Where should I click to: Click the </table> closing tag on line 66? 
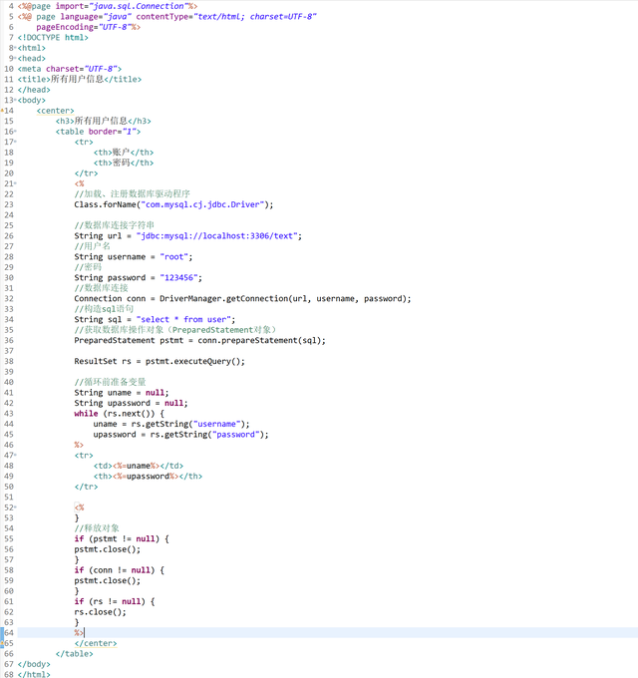coord(74,654)
